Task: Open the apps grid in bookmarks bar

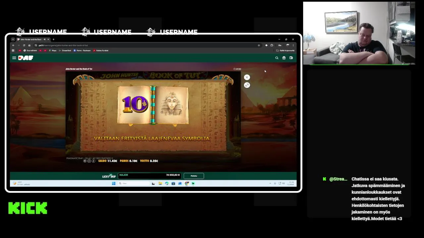Action: (x=13, y=51)
